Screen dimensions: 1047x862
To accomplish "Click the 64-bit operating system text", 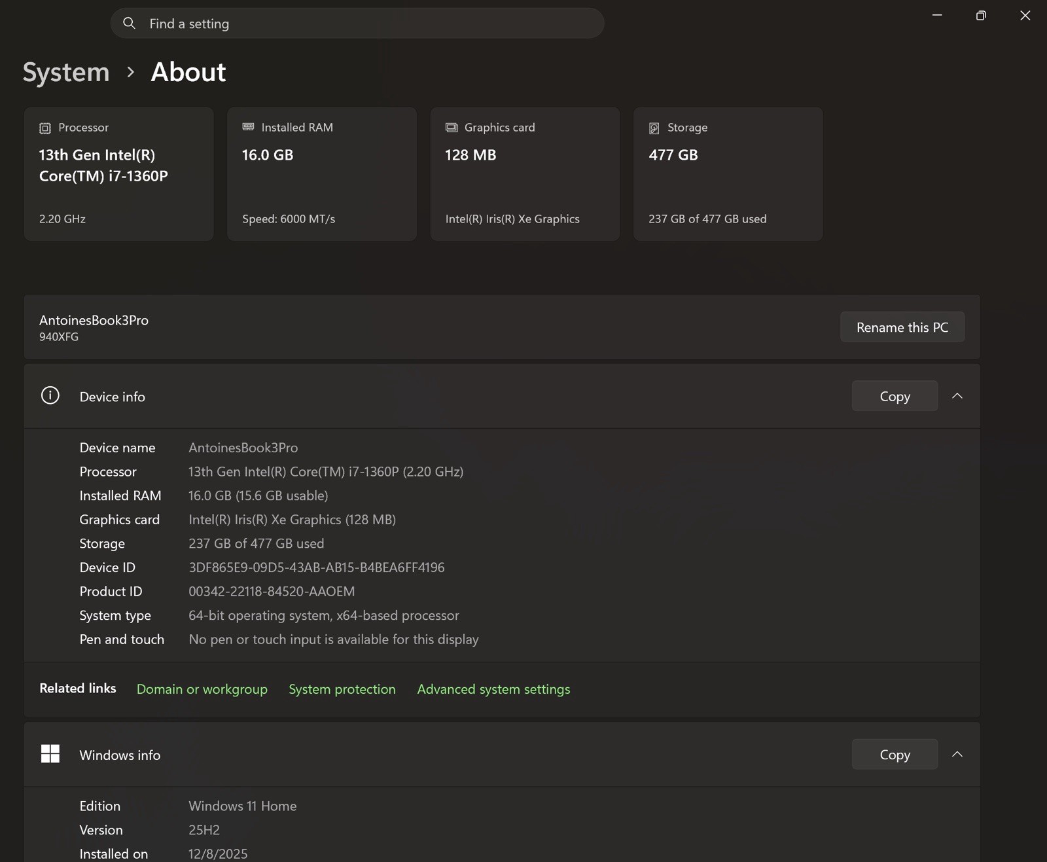I will coord(324,616).
